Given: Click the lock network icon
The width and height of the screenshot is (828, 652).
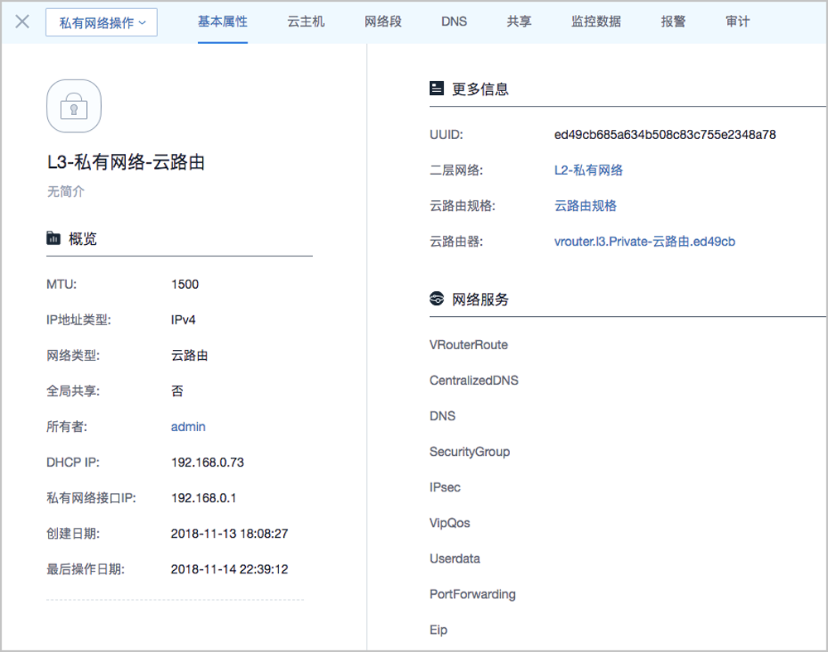Looking at the screenshot, I should pyautogui.click(x=74, y=106).
